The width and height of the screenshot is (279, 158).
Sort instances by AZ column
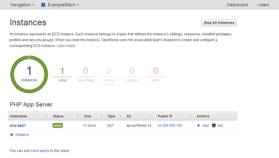point(139,116)
